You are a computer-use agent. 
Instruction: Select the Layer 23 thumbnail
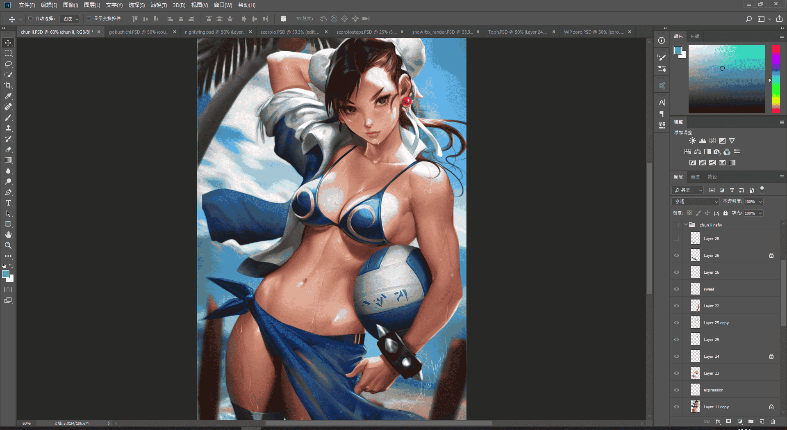coord(695,373)
